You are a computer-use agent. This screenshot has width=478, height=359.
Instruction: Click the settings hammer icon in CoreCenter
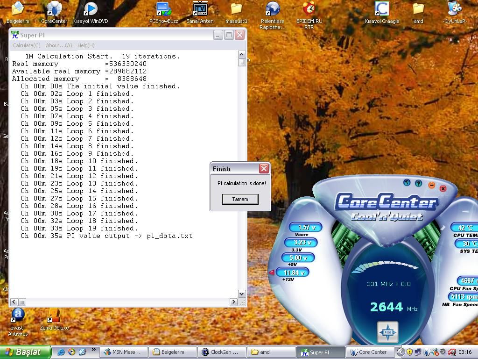click(407, 183)
